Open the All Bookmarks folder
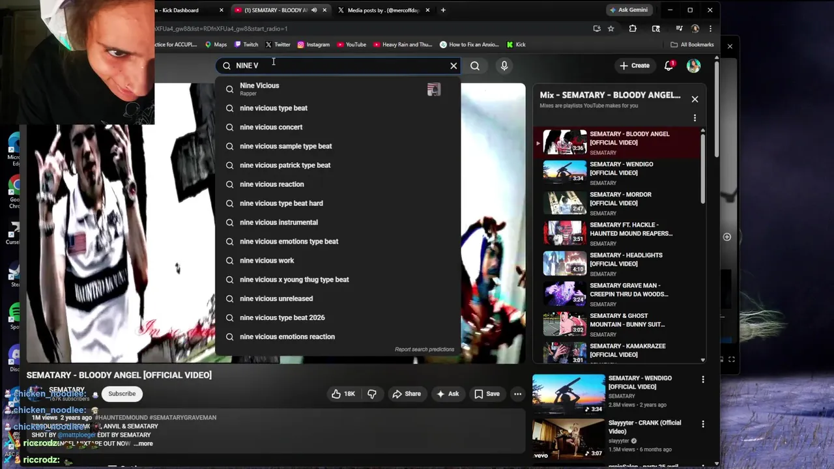 [x=692, y=44]
